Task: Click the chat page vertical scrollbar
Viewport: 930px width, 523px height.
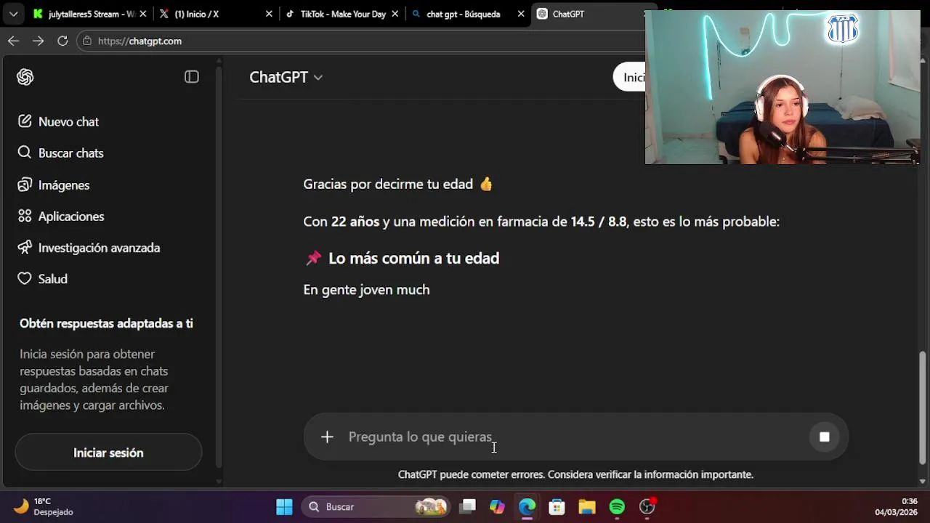Action: click(923, 408)
